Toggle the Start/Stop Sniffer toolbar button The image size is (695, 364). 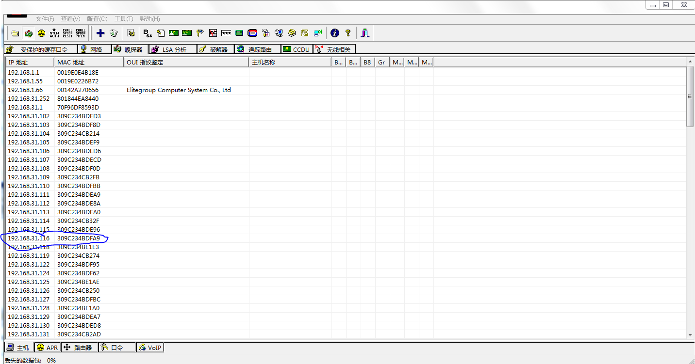pyautogui.click(x=28, y=33)
